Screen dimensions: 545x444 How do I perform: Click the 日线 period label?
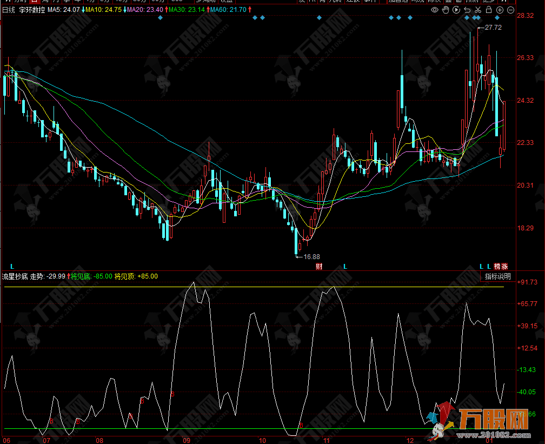tap(9, 10)
